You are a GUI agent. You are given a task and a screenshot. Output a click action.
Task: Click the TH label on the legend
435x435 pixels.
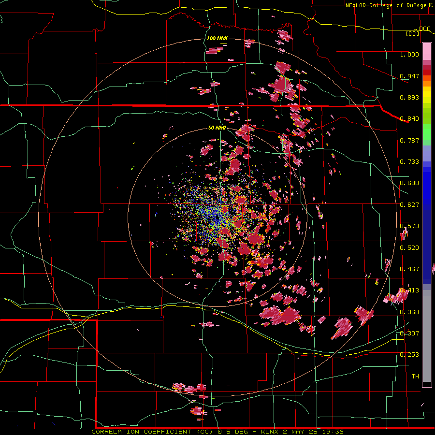point(415,377)
